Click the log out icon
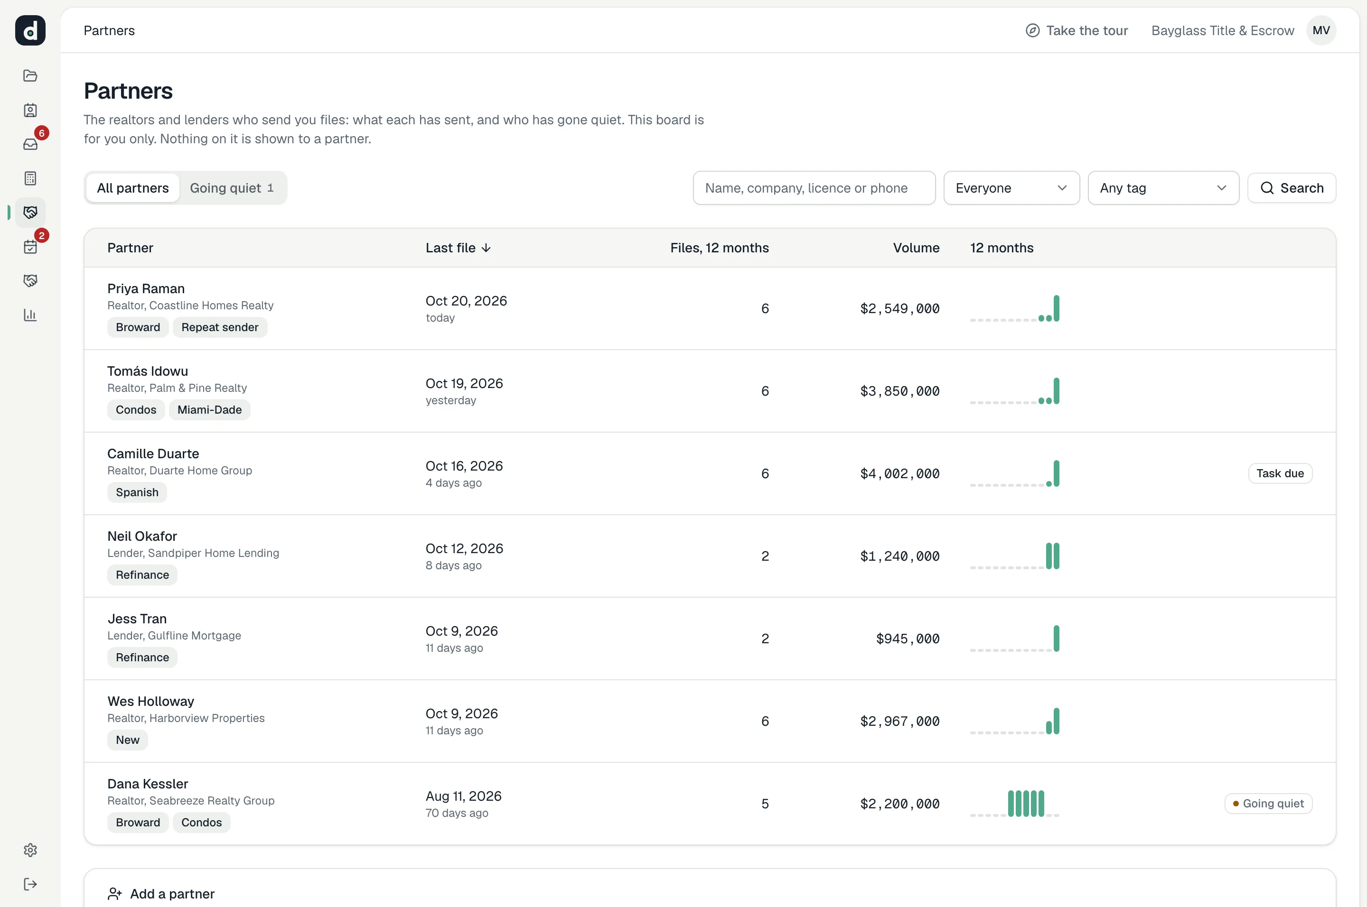 [x=30, y=884]
